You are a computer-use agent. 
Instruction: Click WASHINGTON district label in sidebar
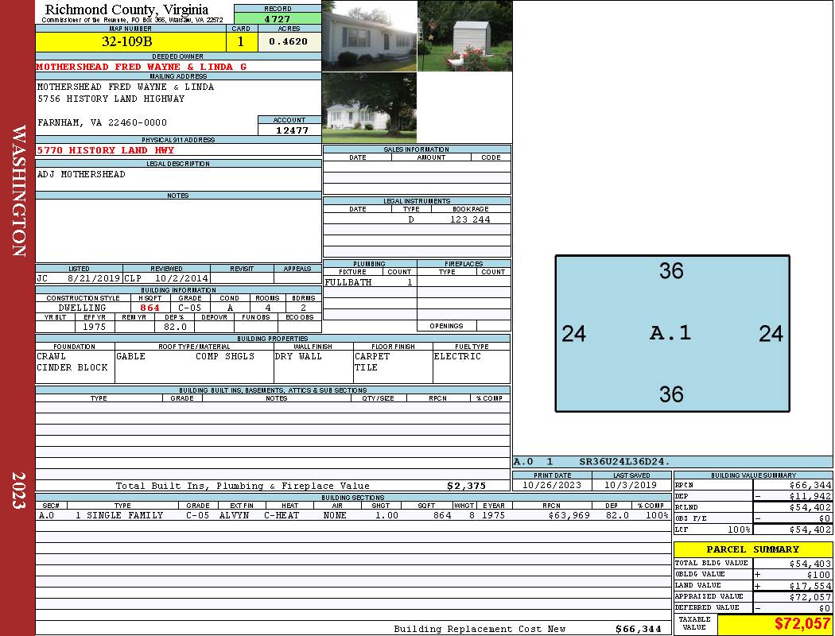pos(18,191)
